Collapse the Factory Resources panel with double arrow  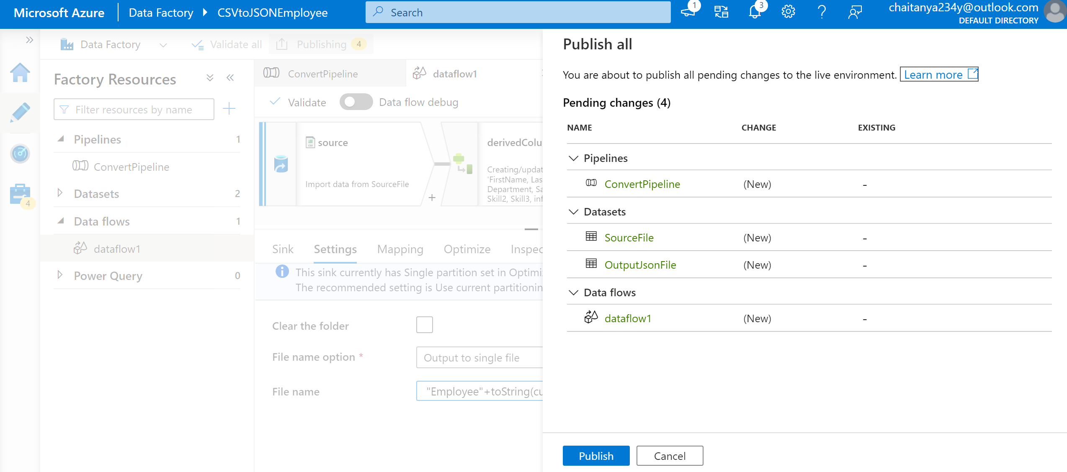click(230, 78)
